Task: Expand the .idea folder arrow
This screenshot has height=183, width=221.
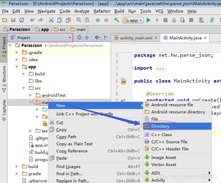Action: (17, 60)
